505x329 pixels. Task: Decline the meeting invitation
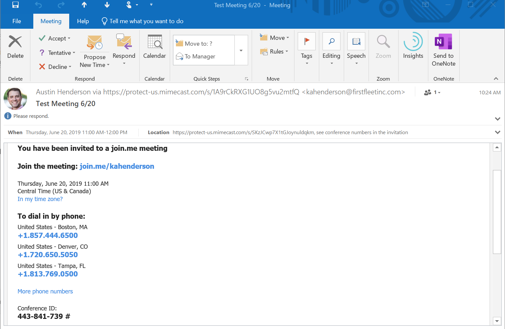55,67
